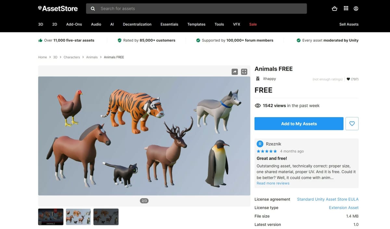Click the ithappy publisher icon

257,78
